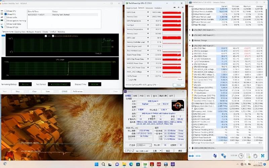Expand the DDR5 DIMM group in HWiNFO

(190, 148)
